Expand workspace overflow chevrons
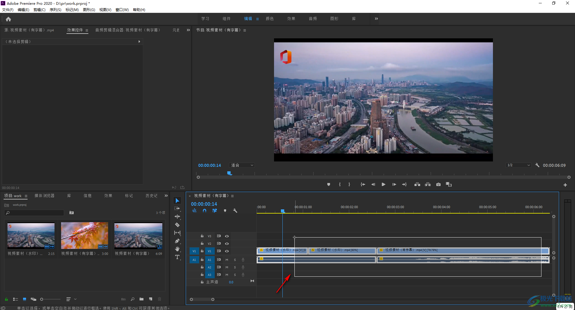Image resolution: width=575 pixels, height=310 pixels. point(376,19)
